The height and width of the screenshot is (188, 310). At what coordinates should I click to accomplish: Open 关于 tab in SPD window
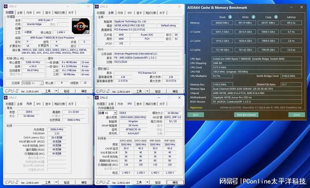162,104
